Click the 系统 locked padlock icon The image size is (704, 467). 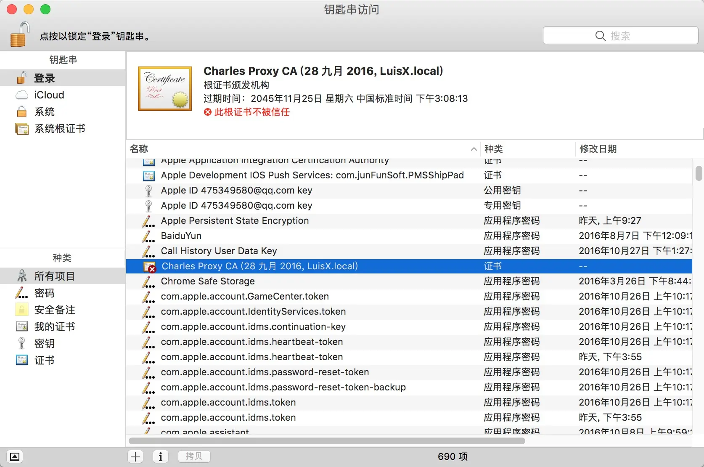[x=22, y=111]
